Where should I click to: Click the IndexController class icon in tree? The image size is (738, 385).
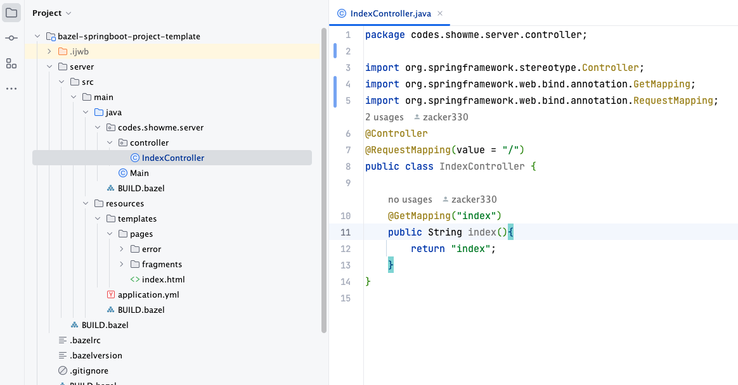pos(134,158)
